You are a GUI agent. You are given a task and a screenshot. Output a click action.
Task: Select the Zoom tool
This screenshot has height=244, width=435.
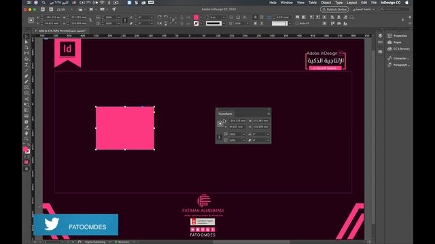point(27,139)
